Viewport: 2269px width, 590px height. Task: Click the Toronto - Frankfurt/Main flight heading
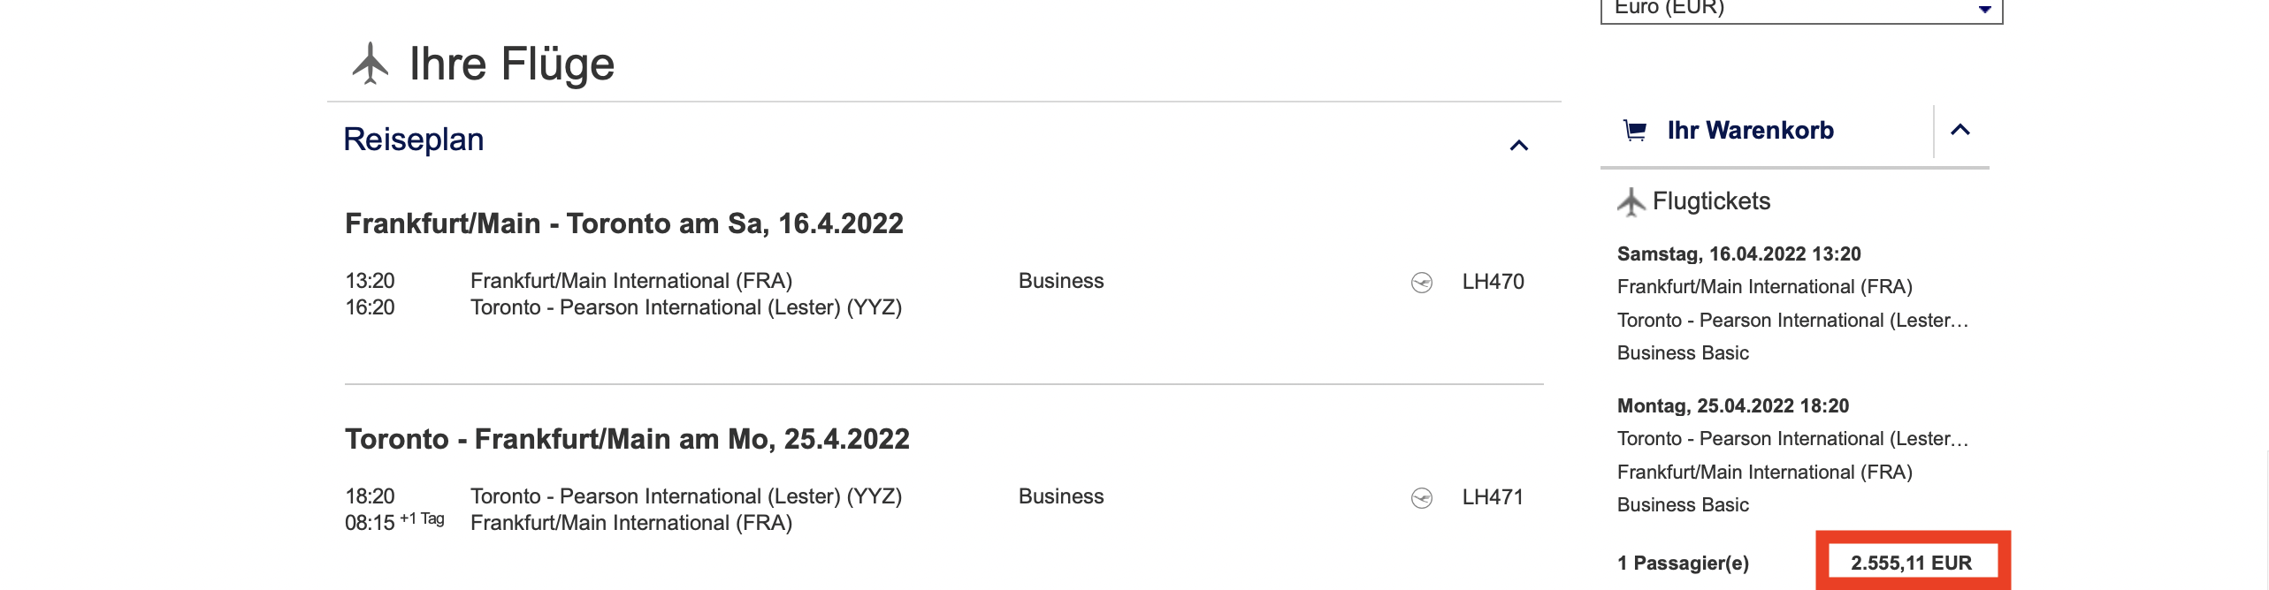click(x=627, y=439)
